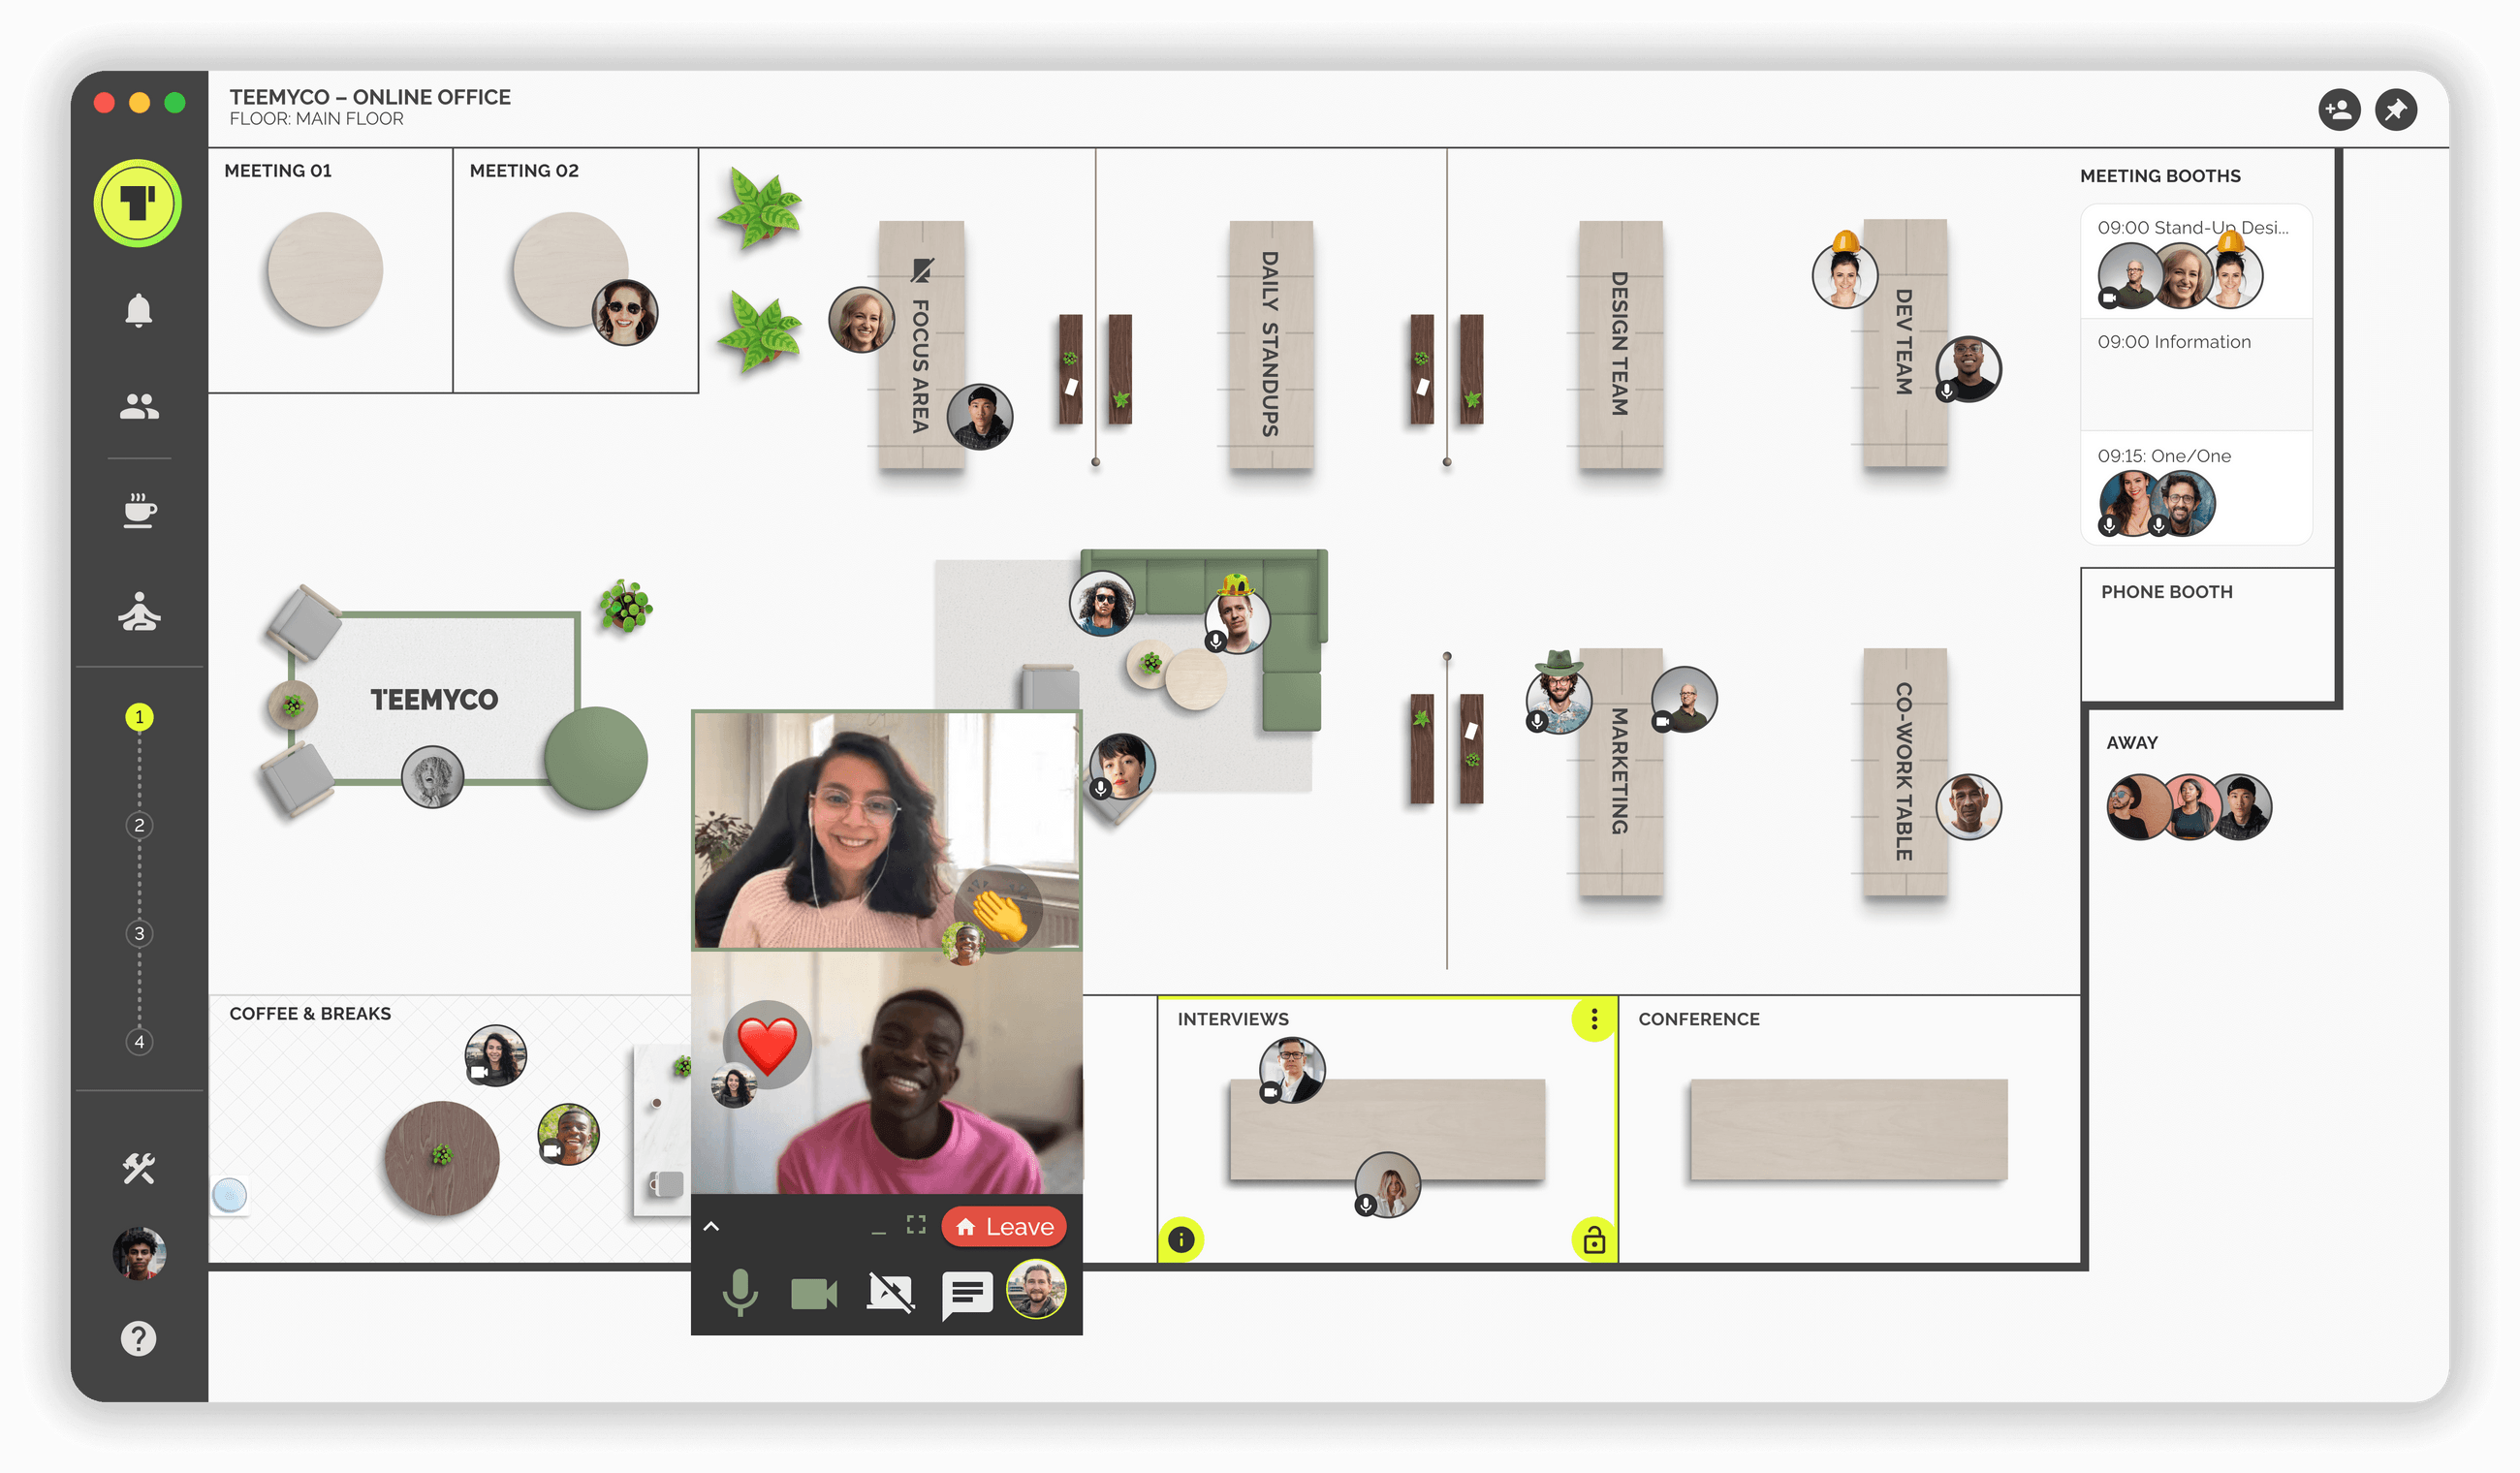This screenshot has width=2520, height=1473.
Task: Open the team members list icon
Action: coord(139,407)
